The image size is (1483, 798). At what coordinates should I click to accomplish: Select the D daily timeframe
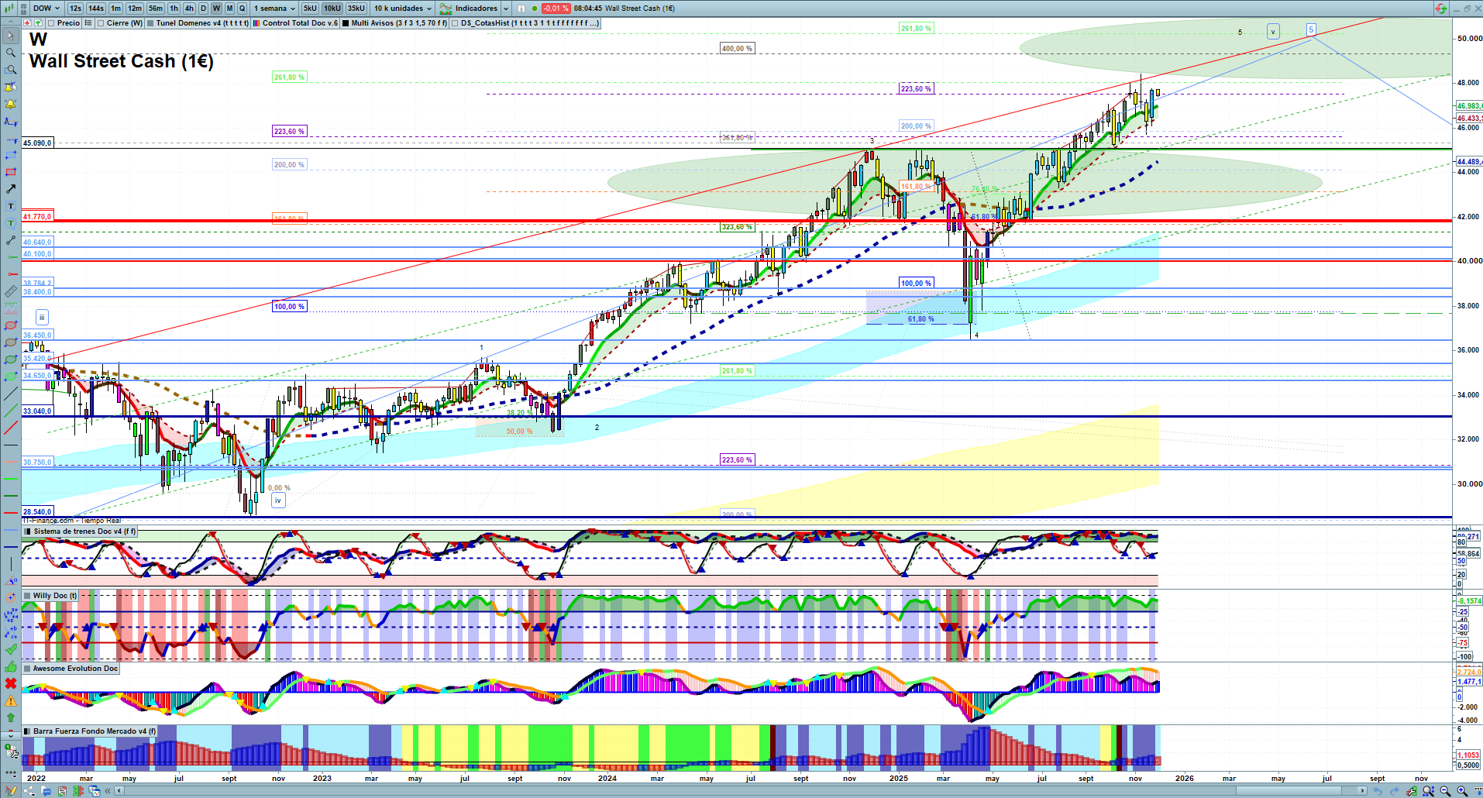coord(204,9)
